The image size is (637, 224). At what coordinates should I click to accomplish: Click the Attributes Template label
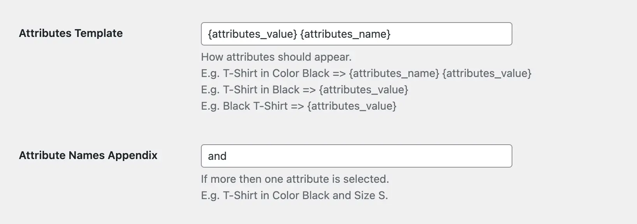(71, 33)
